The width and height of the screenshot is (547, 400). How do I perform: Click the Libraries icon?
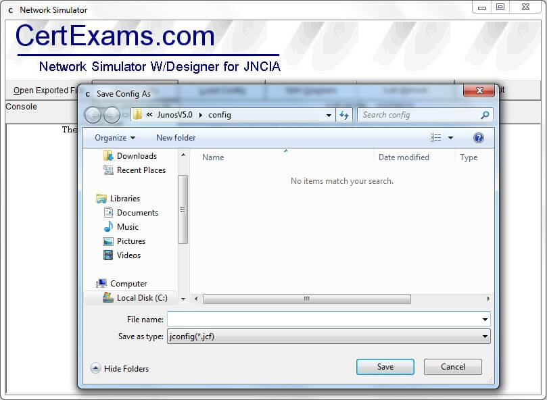101,199
